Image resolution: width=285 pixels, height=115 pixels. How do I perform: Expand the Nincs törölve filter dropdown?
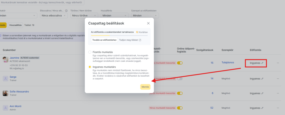[x=83, y=16]
